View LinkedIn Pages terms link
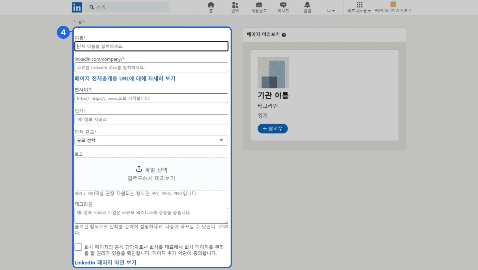 point(106,263)
